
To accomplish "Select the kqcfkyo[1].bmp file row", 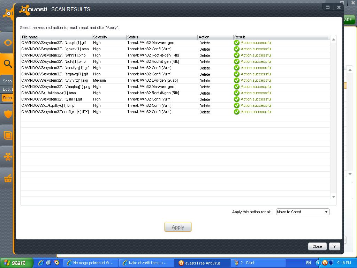I will (x=175, y=105).
